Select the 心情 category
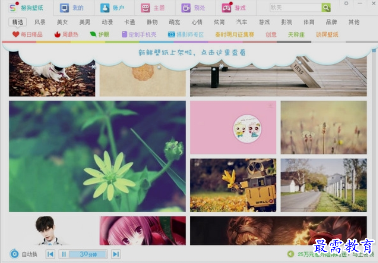 pyautogui.click(x=197, y=22)
